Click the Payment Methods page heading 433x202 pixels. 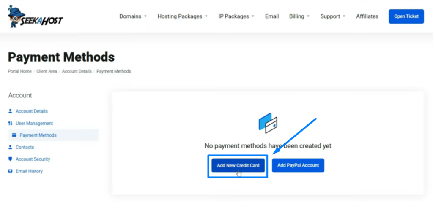pos(61,57)
